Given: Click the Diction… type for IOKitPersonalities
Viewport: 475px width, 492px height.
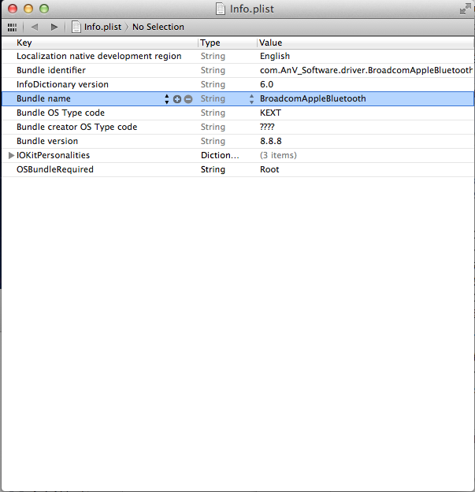Looking at the screenshot, I should (220, 155).
